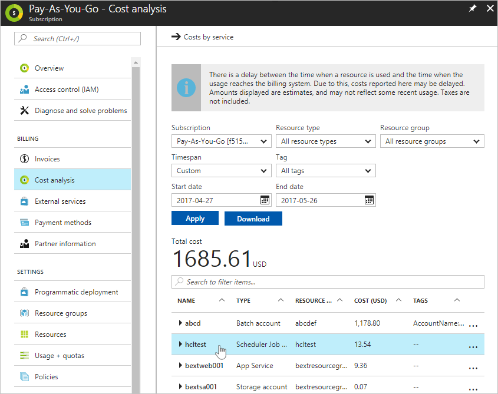The width and height of the screenshot is (498, 394).
Task: Open Overview in the sidebar
Action: [x=72, y=68]
